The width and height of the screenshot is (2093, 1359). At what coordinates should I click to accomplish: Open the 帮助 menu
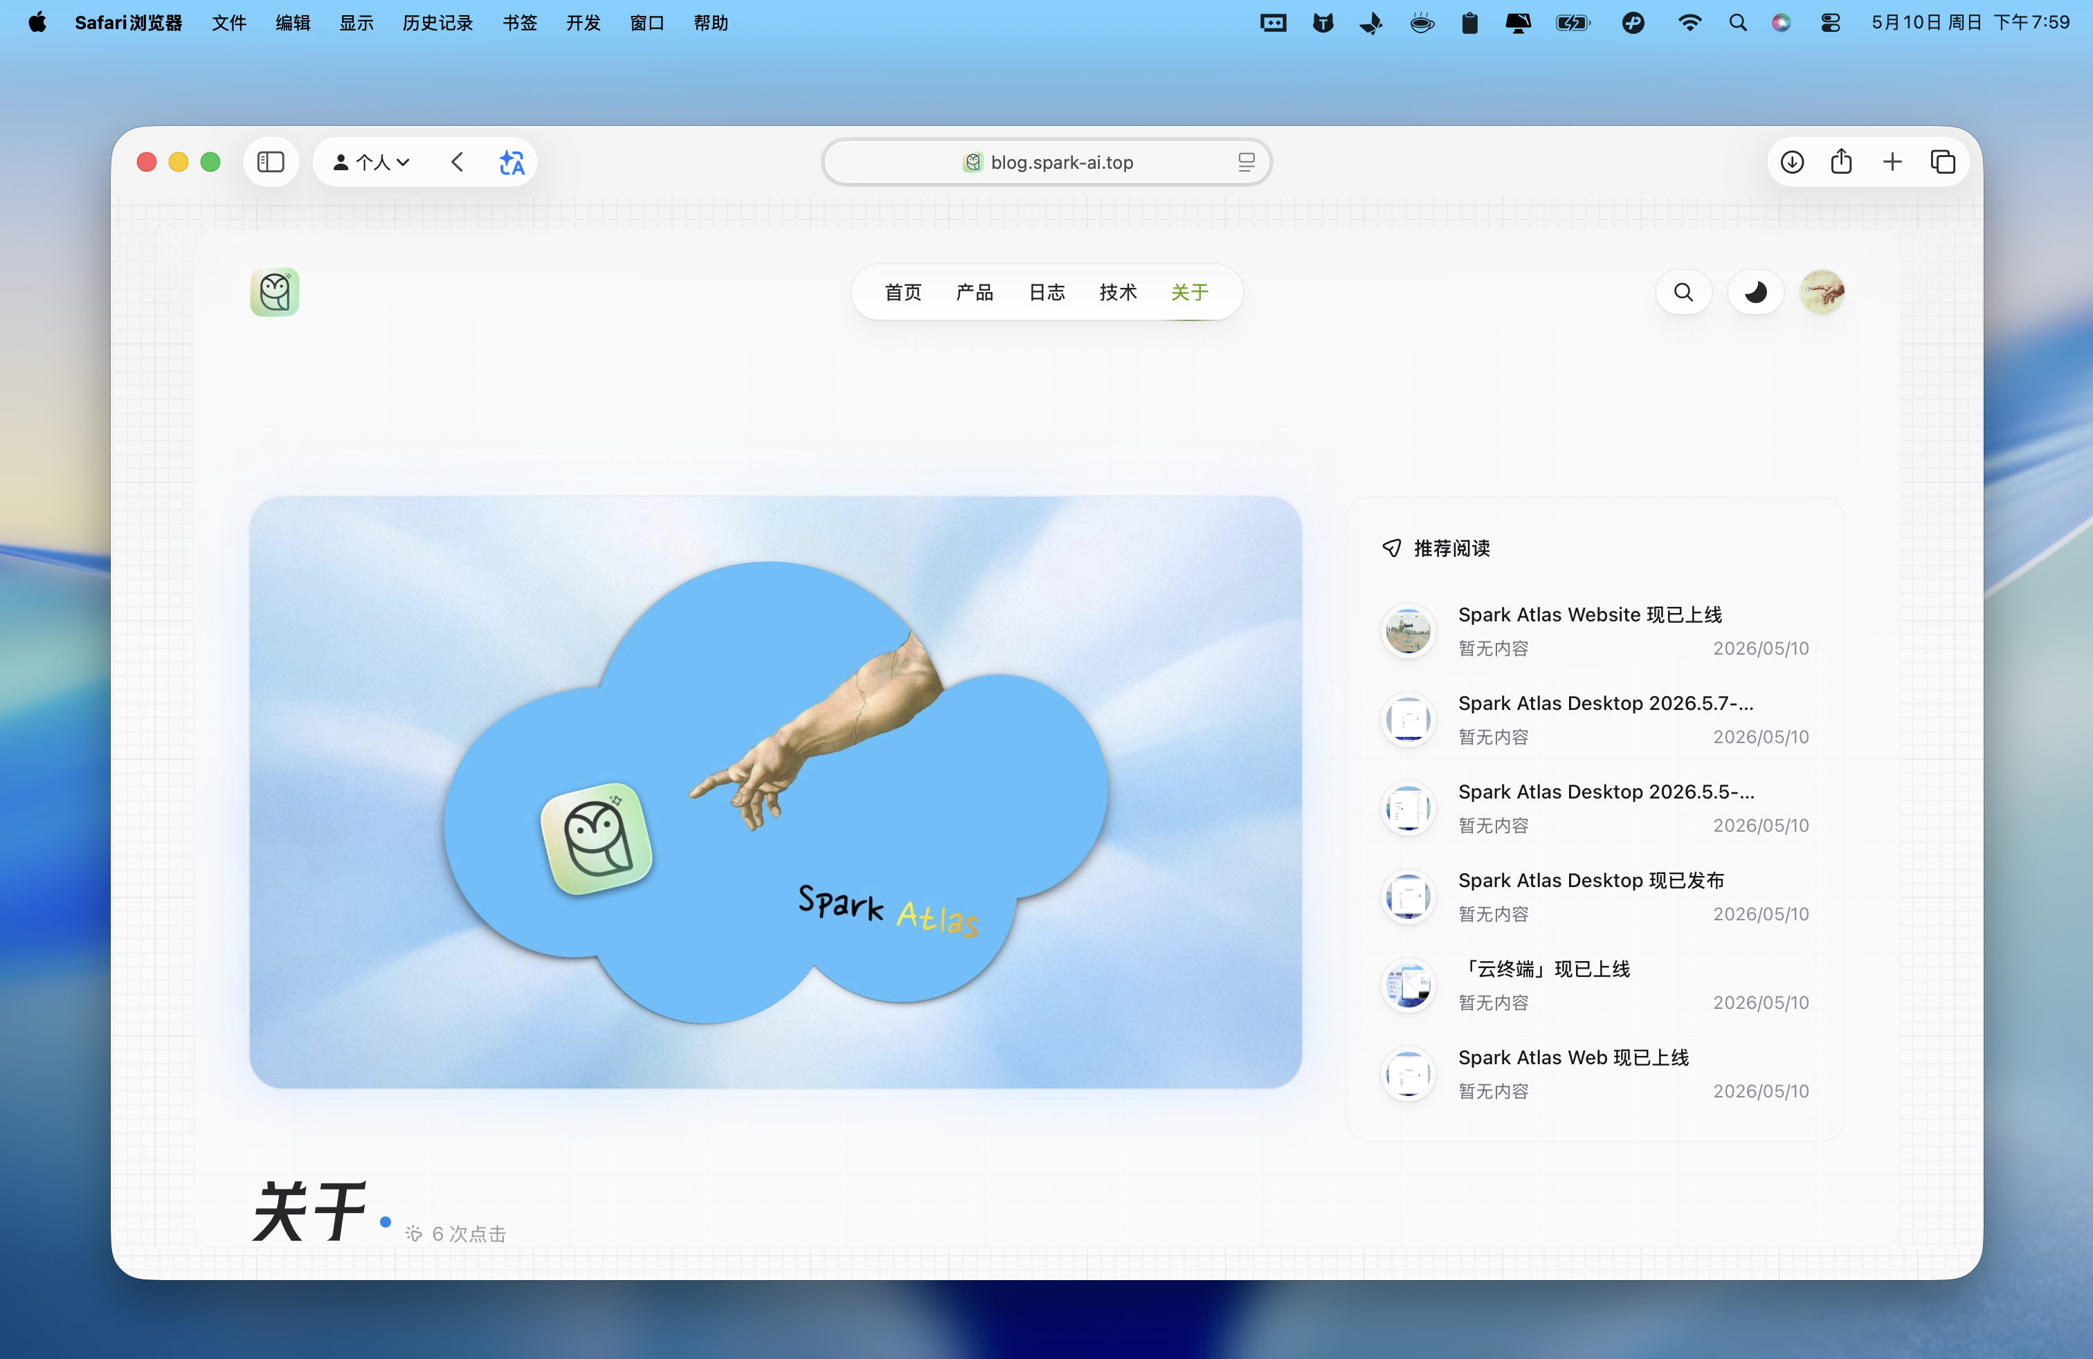coord(711,23)
